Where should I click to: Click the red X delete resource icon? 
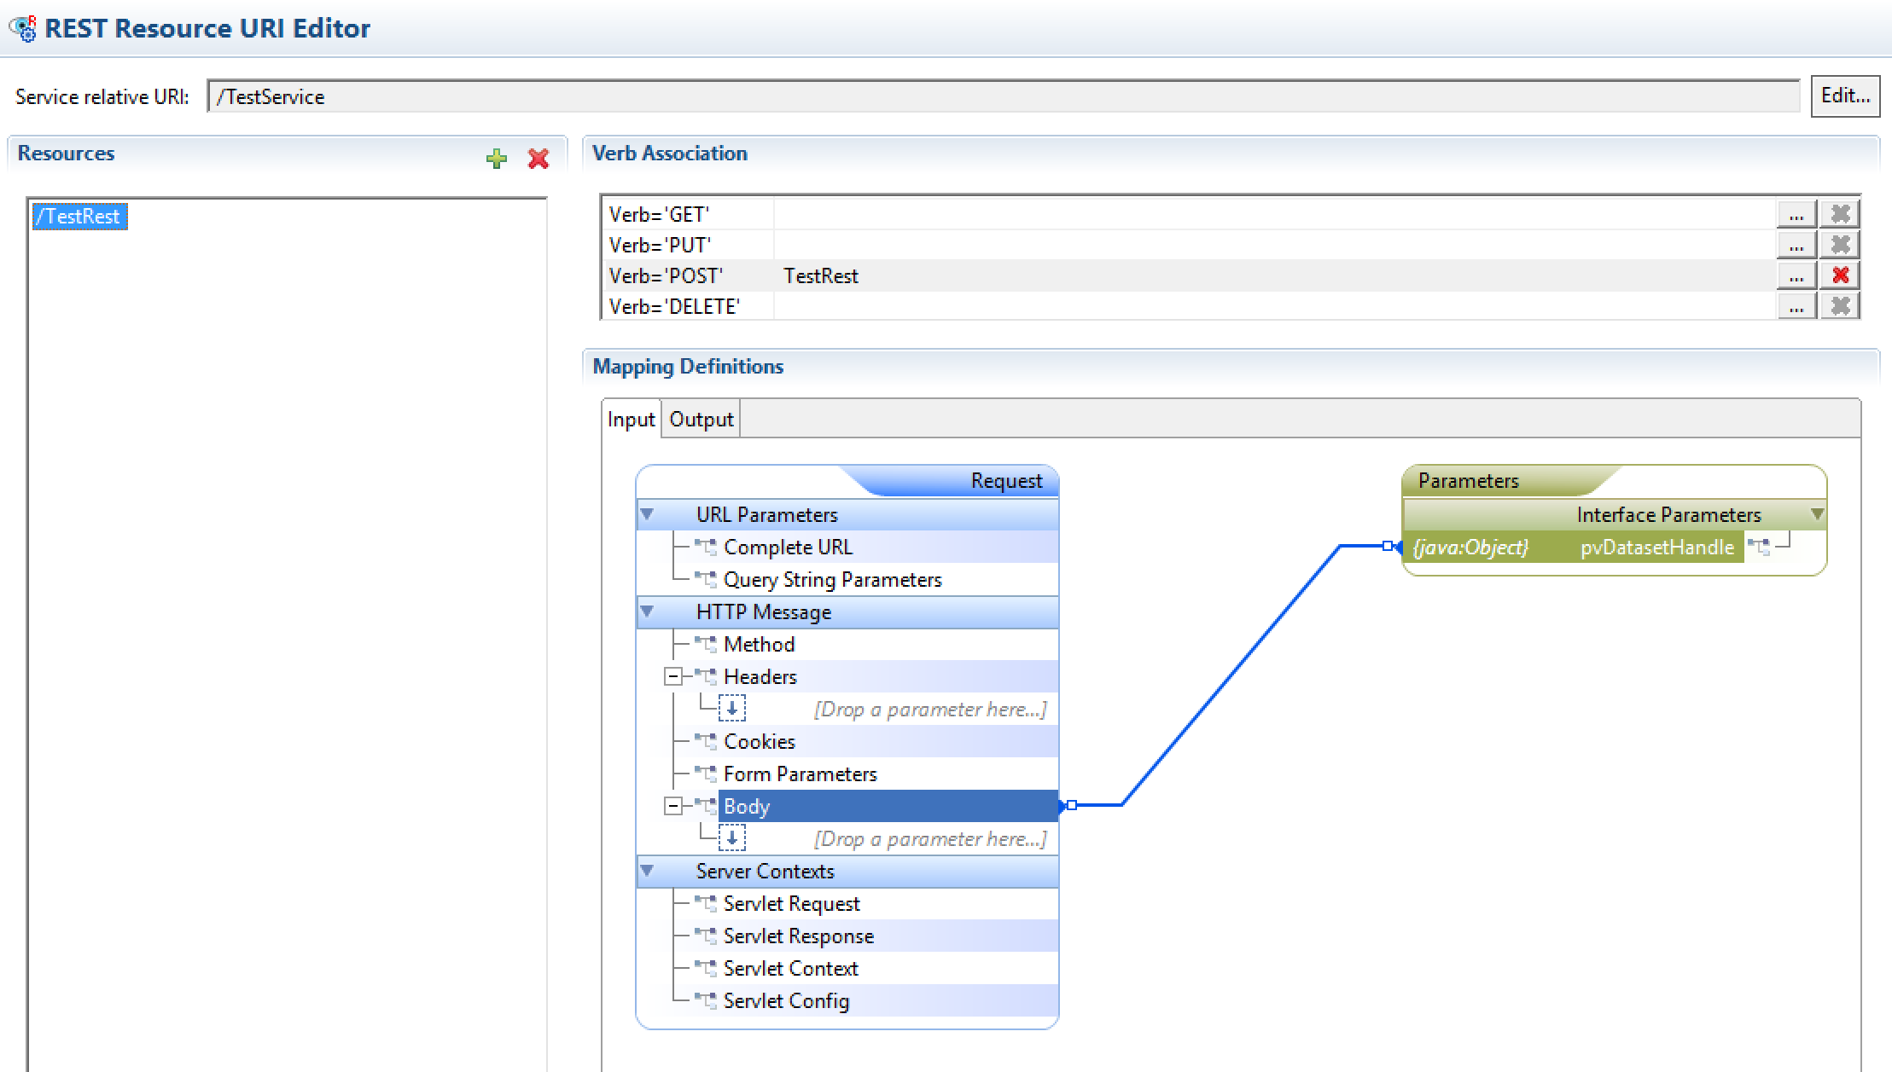538,159
